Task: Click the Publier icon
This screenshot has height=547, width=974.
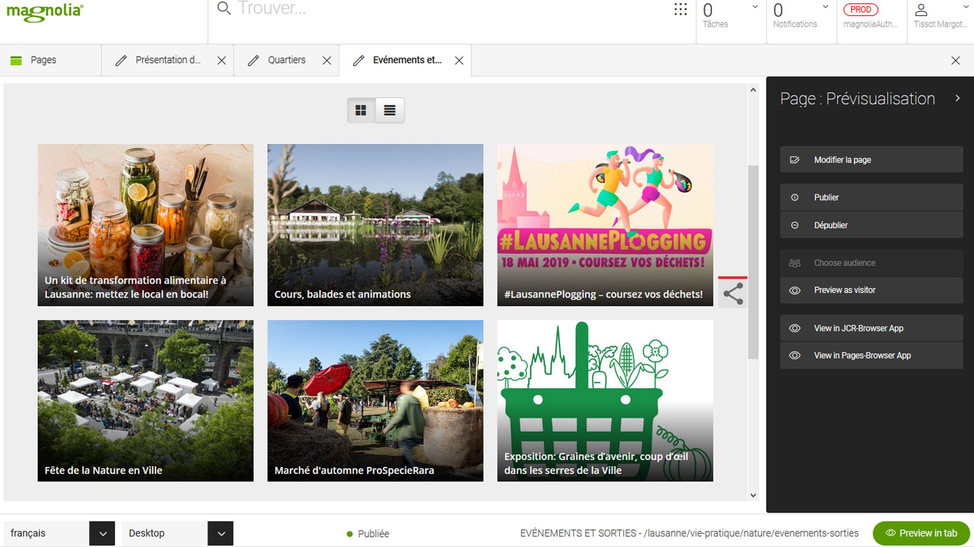Action: click(795, 197)
